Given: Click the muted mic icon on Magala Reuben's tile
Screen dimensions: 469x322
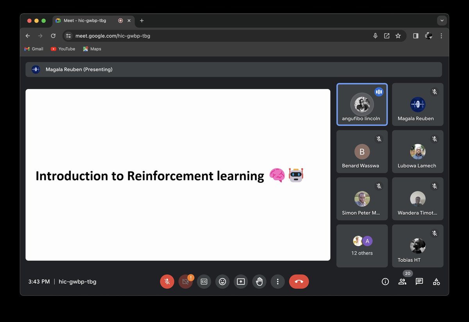Looking at the screenshot, I should tap(434, 92).
